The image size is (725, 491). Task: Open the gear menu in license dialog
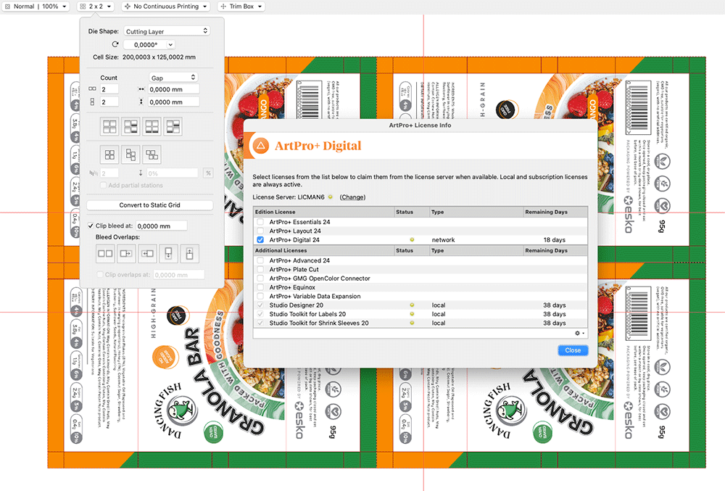pos(579,333)
